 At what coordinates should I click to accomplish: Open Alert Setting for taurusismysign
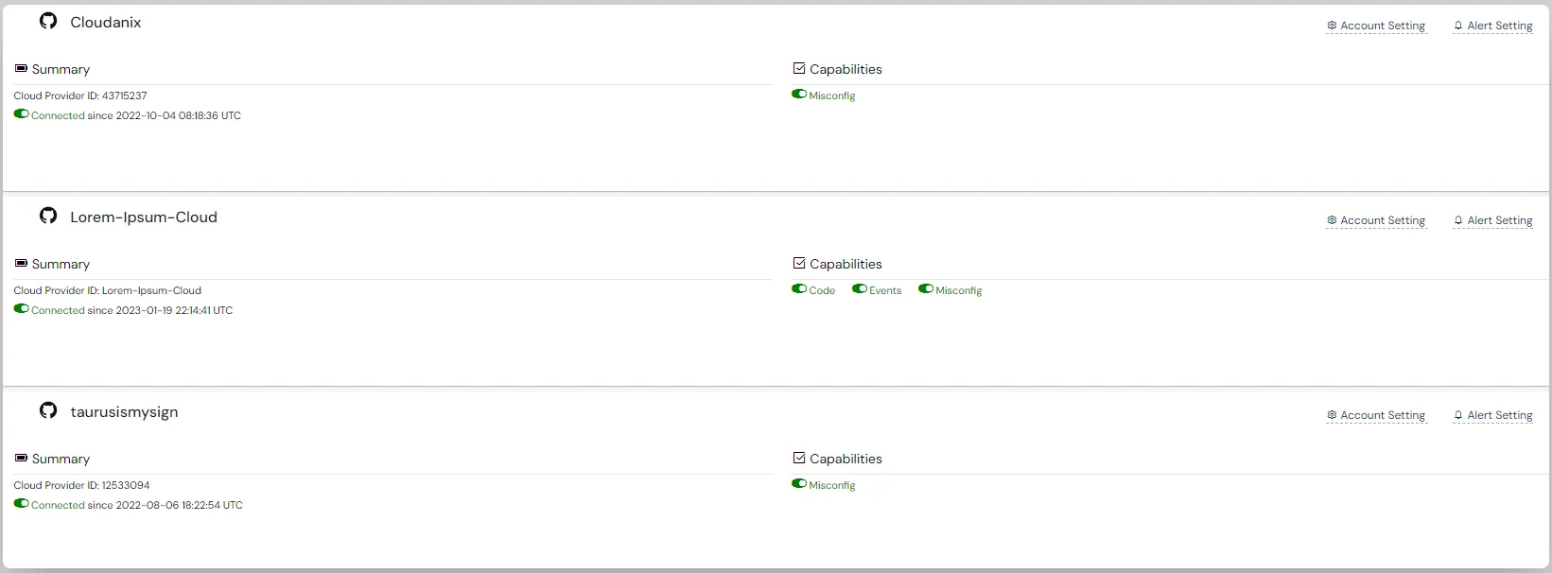pos(1493,415)
